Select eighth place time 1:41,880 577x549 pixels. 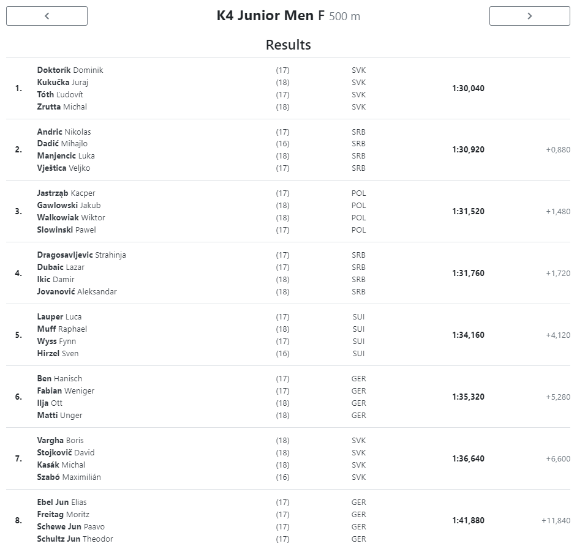(x=468, y=520)
